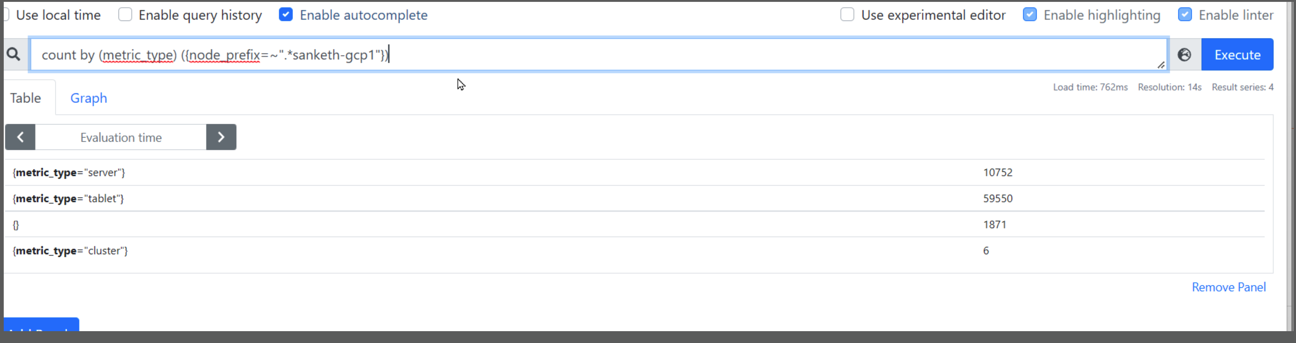Click the Evaluation time input field
This screenshot has height=343, width=1296.
(120, 137)
